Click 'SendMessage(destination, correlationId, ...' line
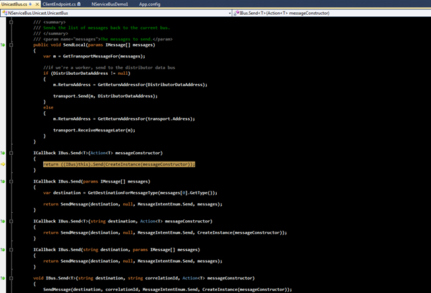Image resolution: width=431 pixels, height=293 pixels. point(168,290)
